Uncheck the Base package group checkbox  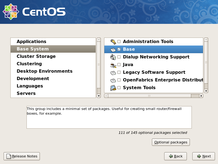pyautogui.click(x=119, y=49)
